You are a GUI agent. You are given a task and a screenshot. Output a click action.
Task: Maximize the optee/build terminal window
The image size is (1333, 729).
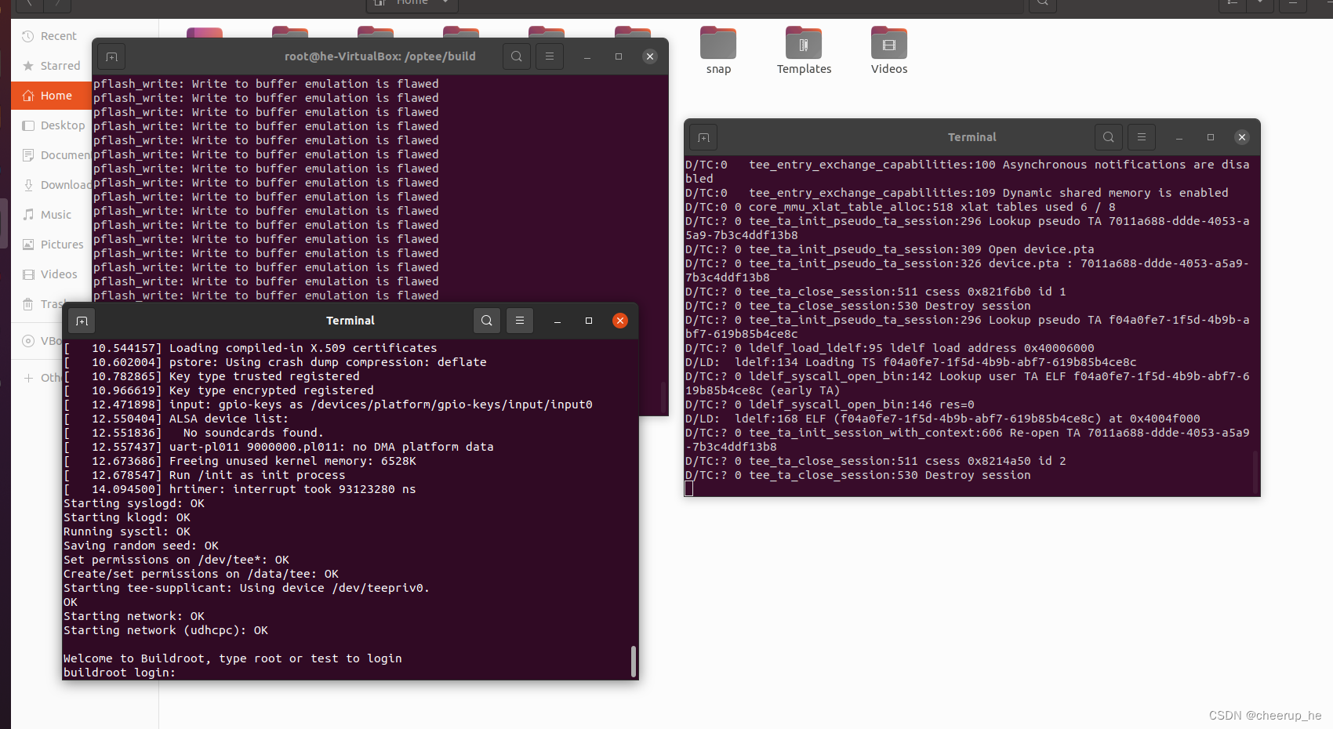click(619, 56)
